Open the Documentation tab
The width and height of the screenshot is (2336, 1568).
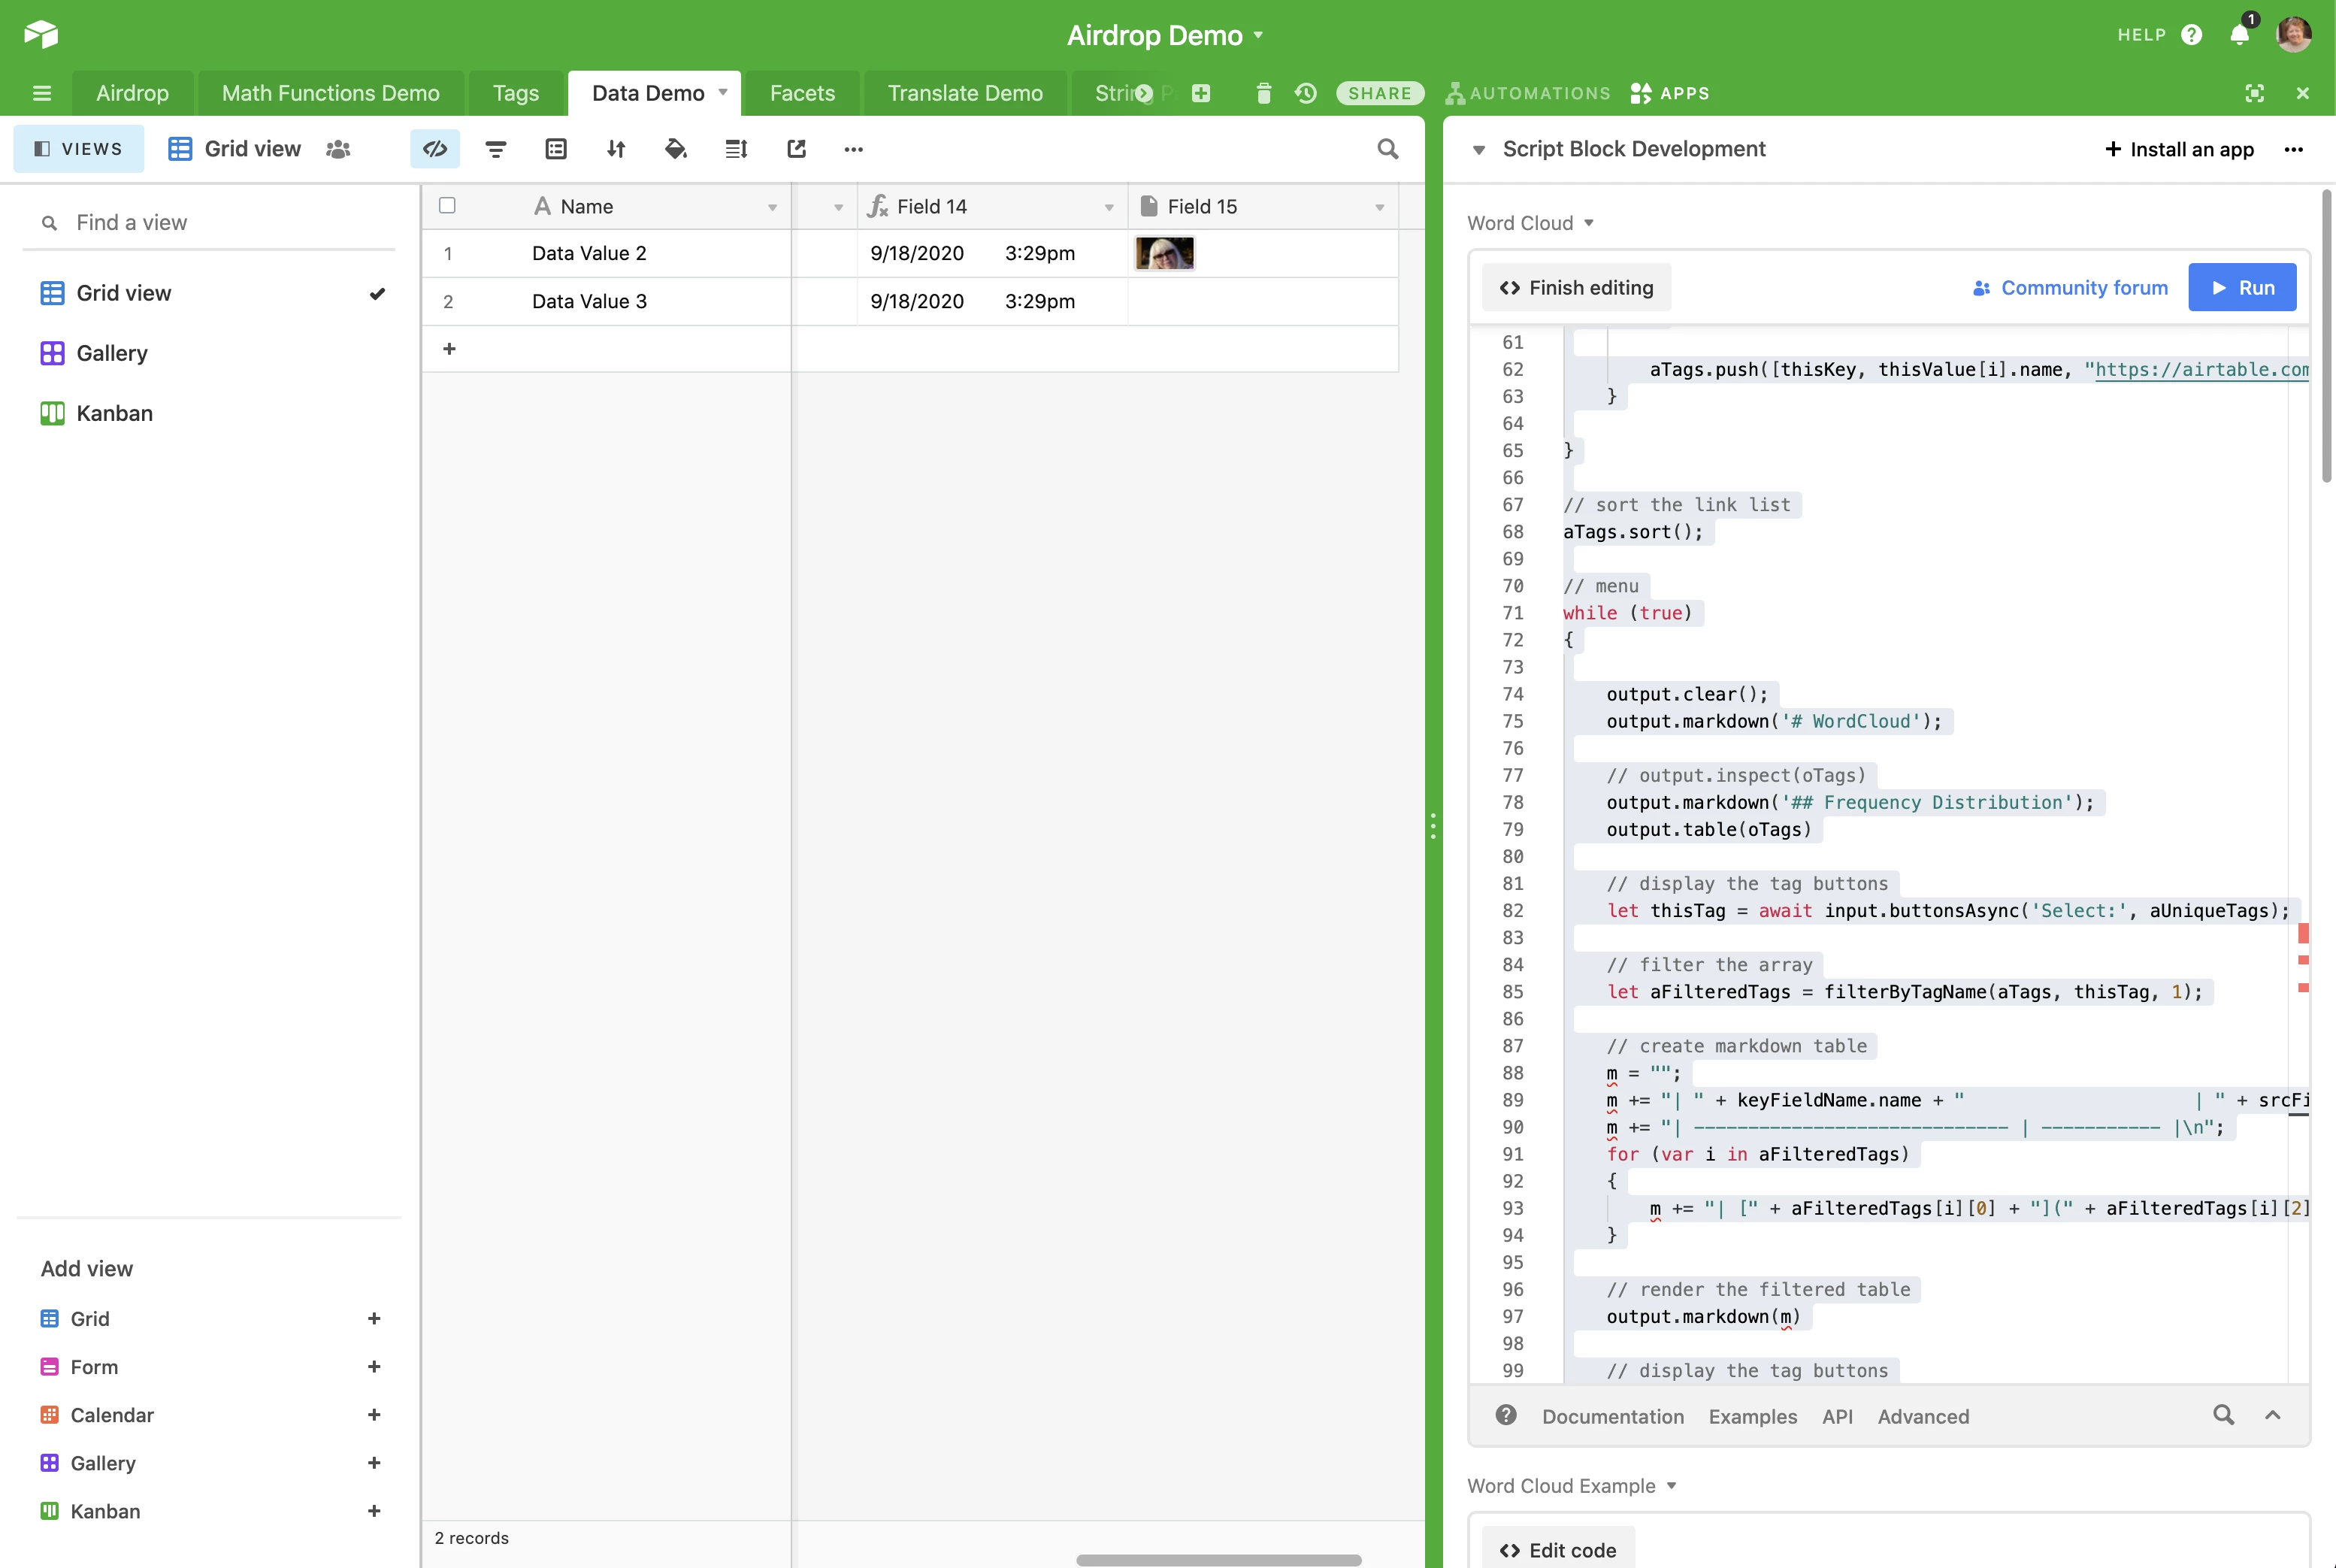[1612, 1416]
